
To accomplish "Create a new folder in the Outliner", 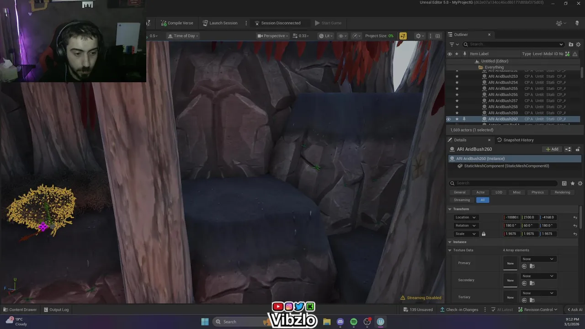I will pos(571,44).
